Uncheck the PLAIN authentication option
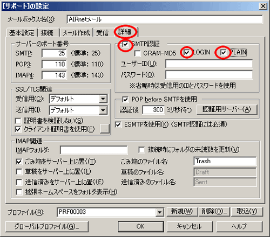 (223, 52)
